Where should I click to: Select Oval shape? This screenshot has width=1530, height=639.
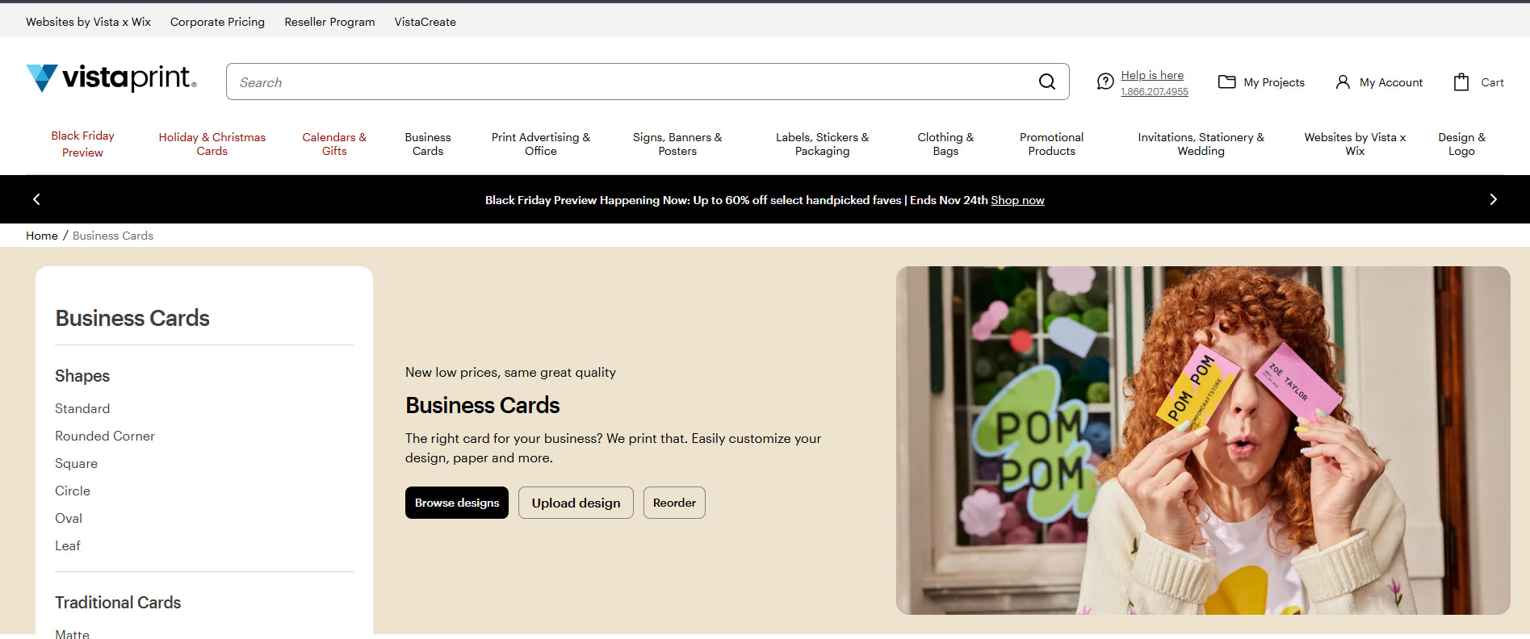pos(69,518)
